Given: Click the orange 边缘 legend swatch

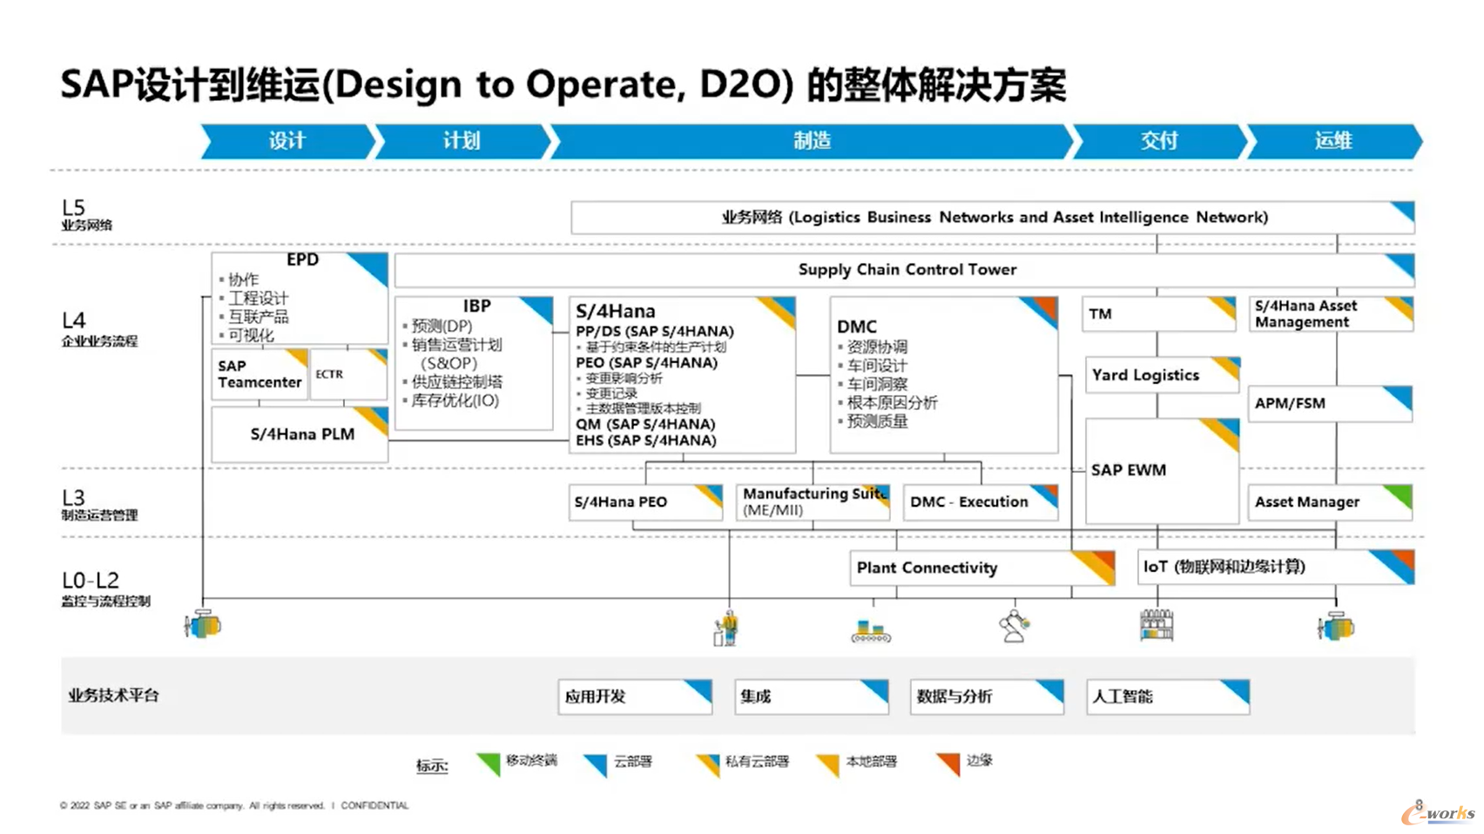Looking at the screenshot, I should tap(948, 763).
